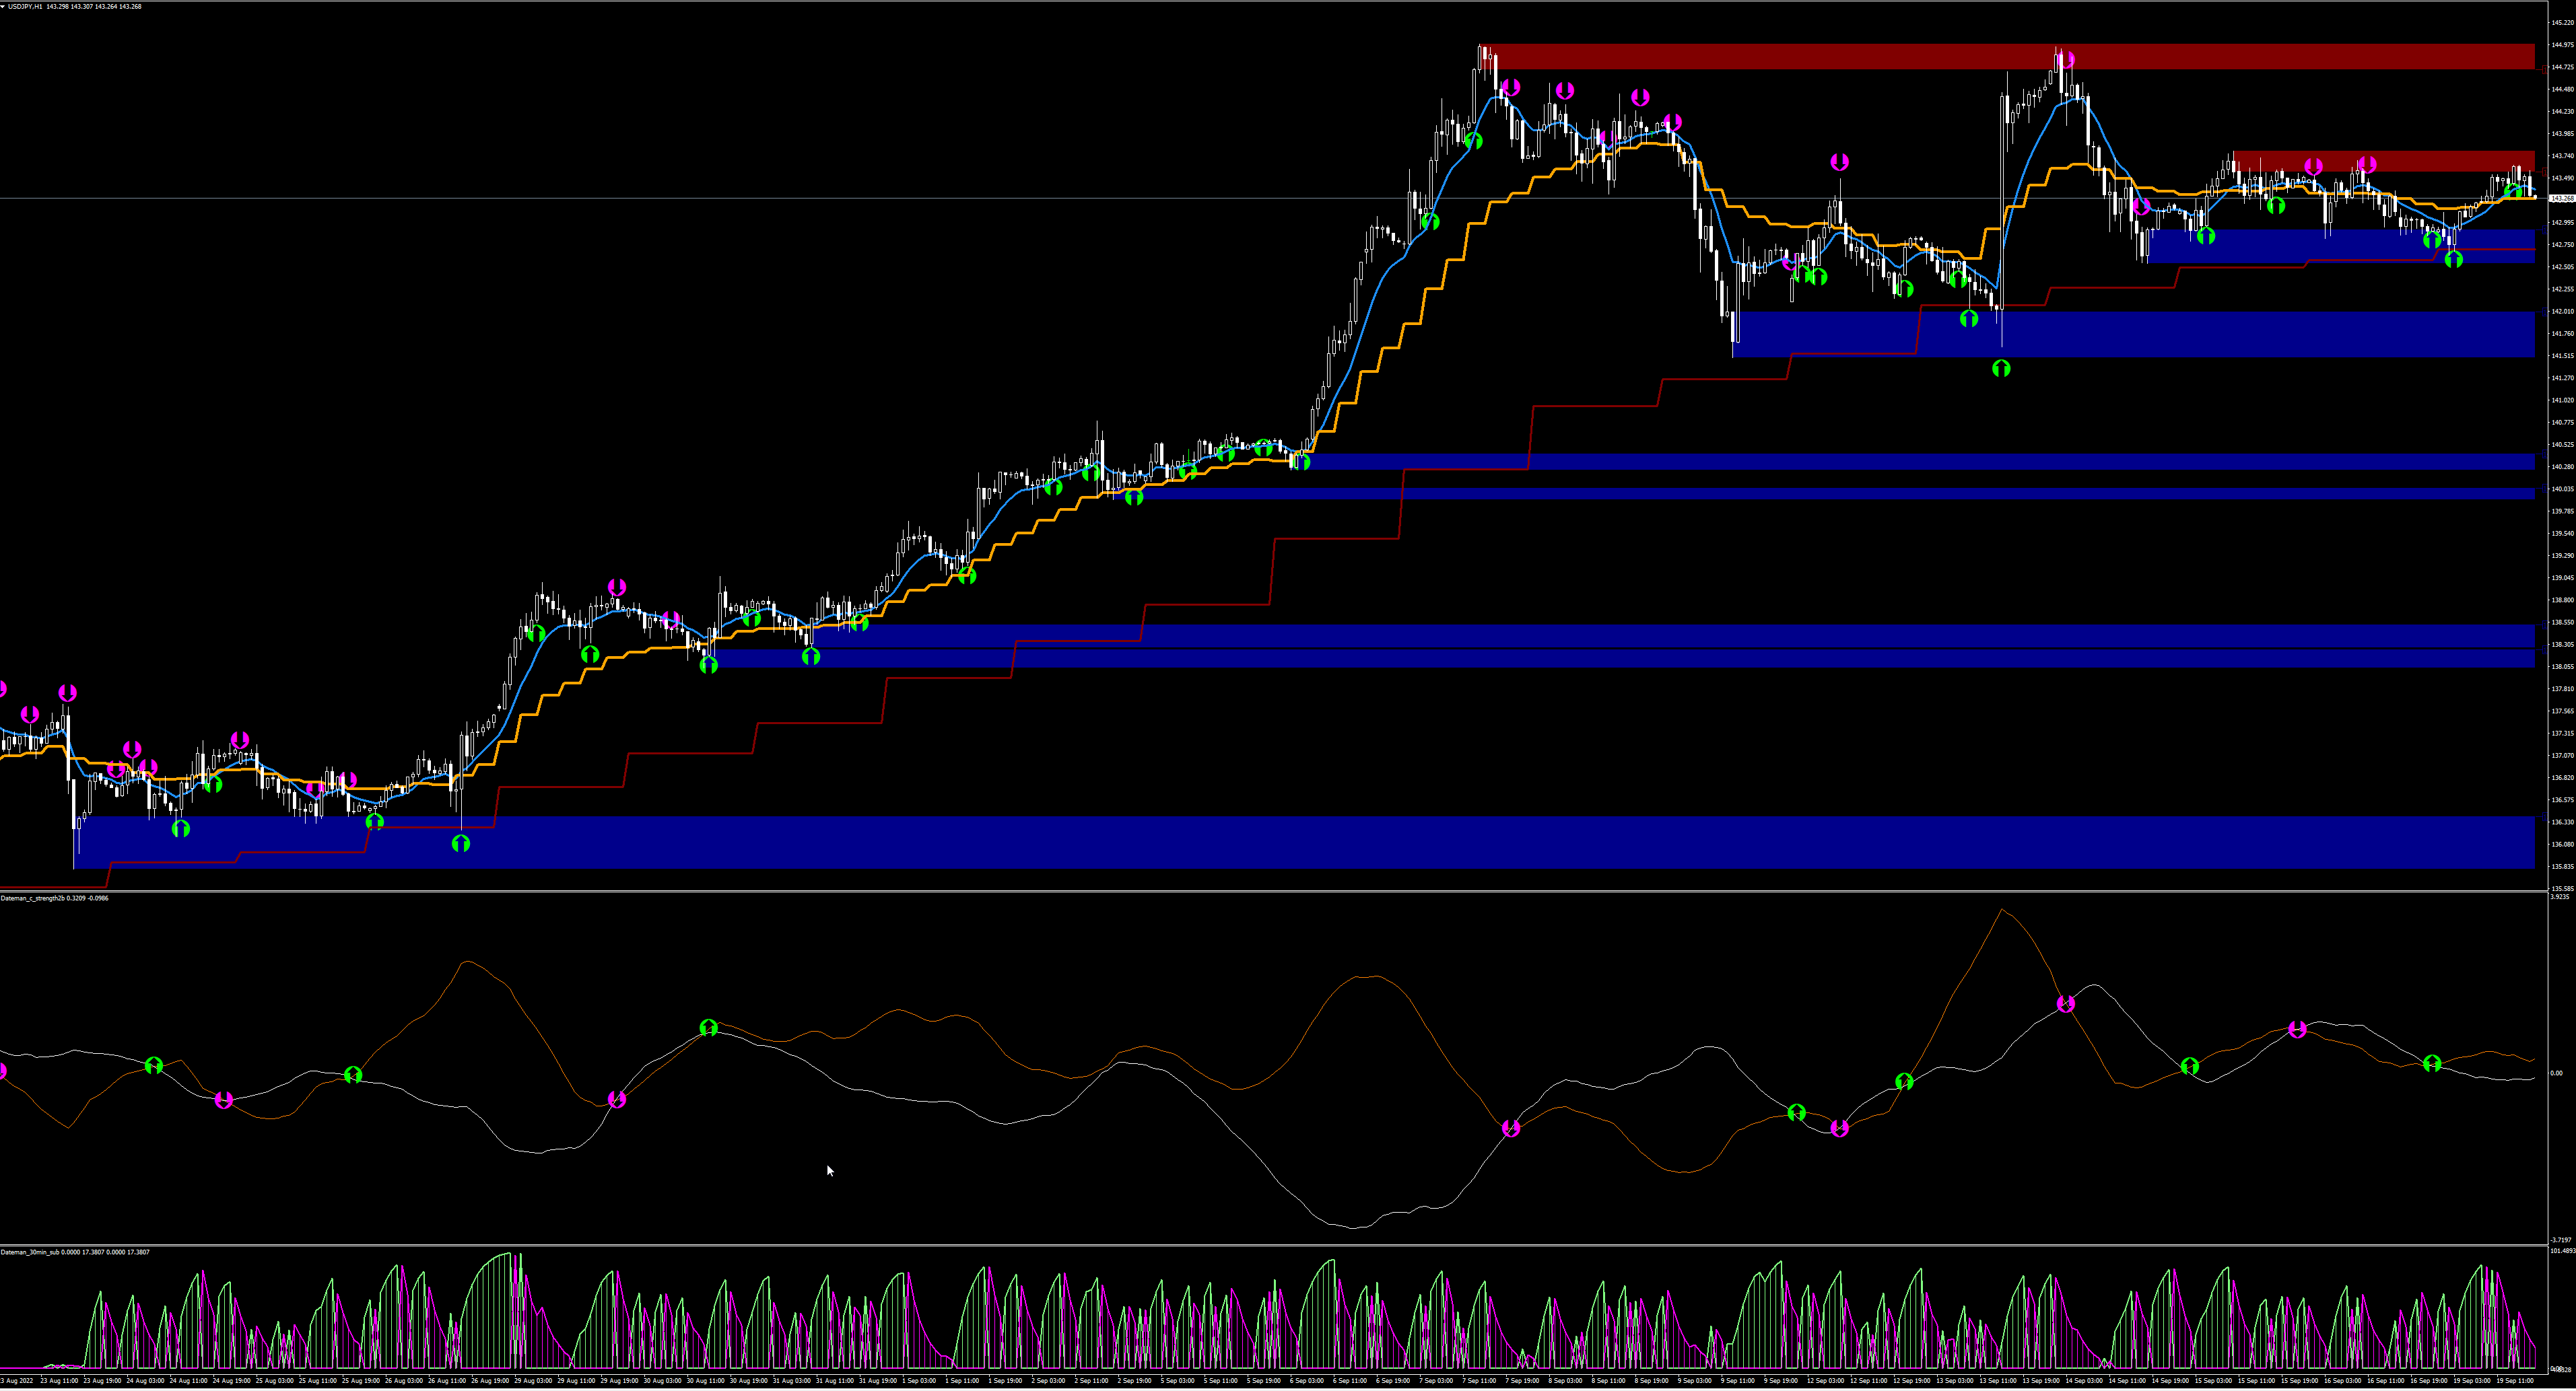Select magenta sell arrow at strength lines' highest crossover
The width and height of the screenshot is (2576, 1391).
[2066, 1004]
